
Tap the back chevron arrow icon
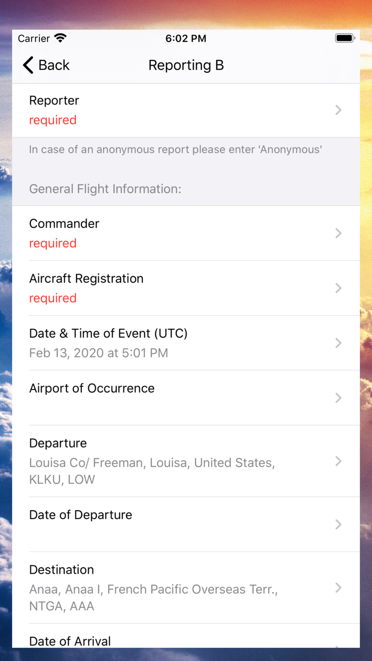[27, 65]
